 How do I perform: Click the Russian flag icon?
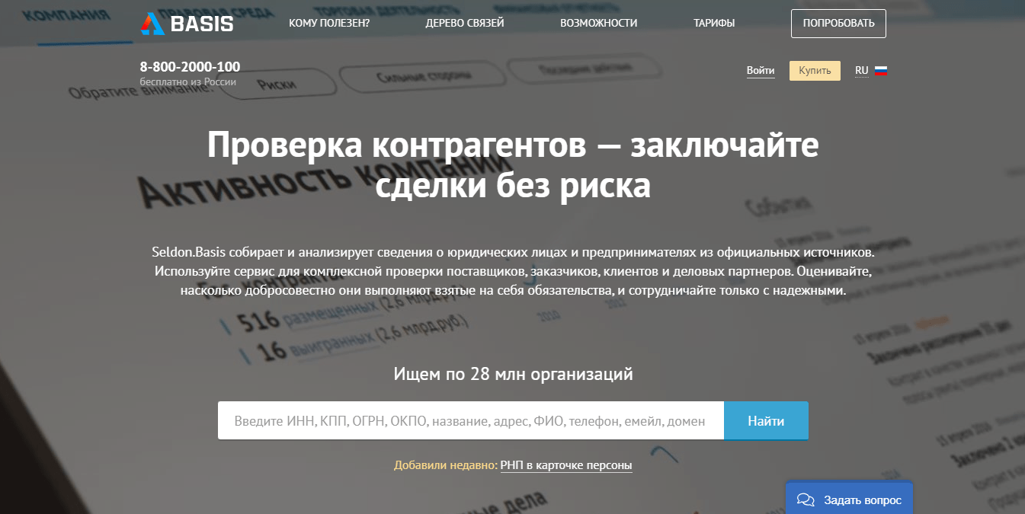[881, 71]
